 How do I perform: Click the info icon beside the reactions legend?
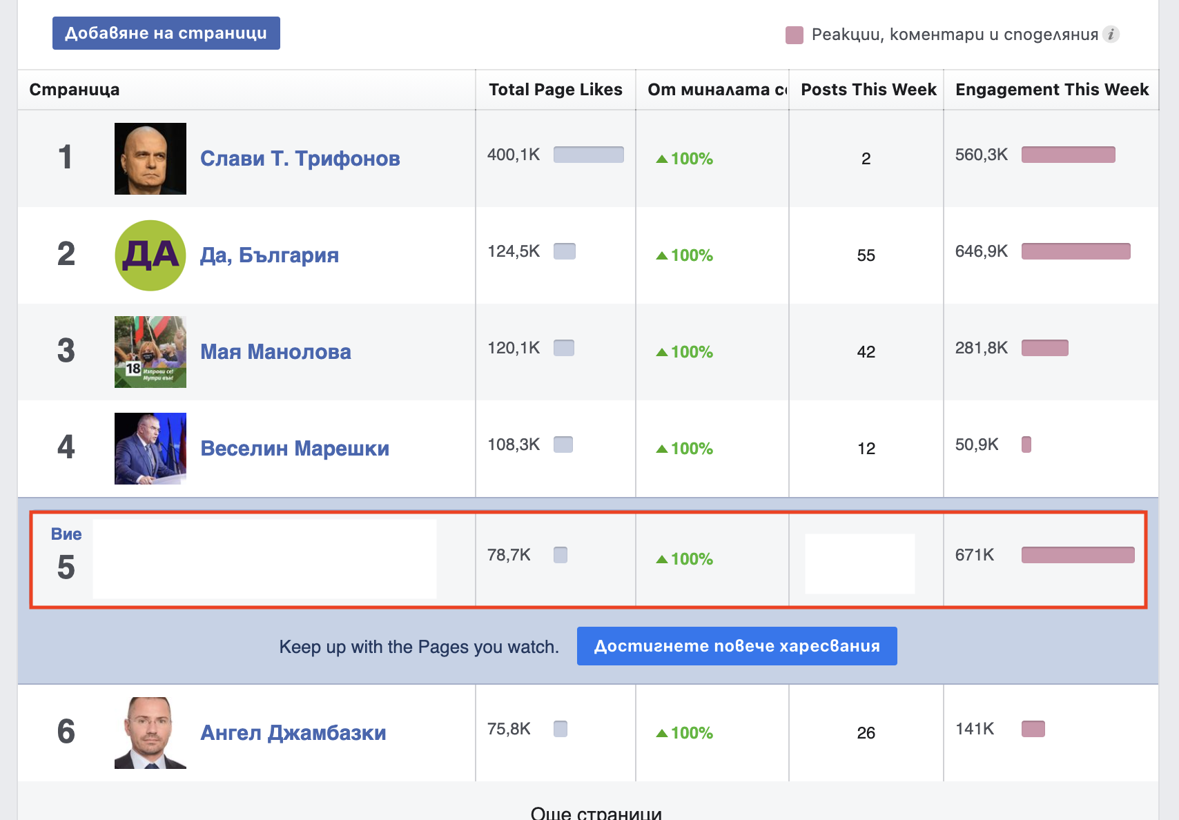coord(1111,35)
